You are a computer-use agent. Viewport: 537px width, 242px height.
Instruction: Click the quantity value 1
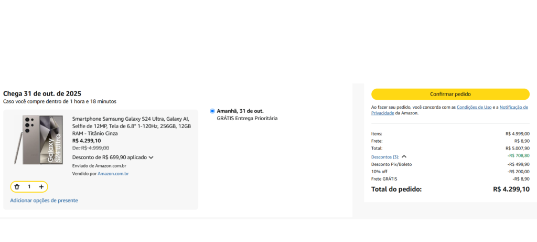(29, 187)
